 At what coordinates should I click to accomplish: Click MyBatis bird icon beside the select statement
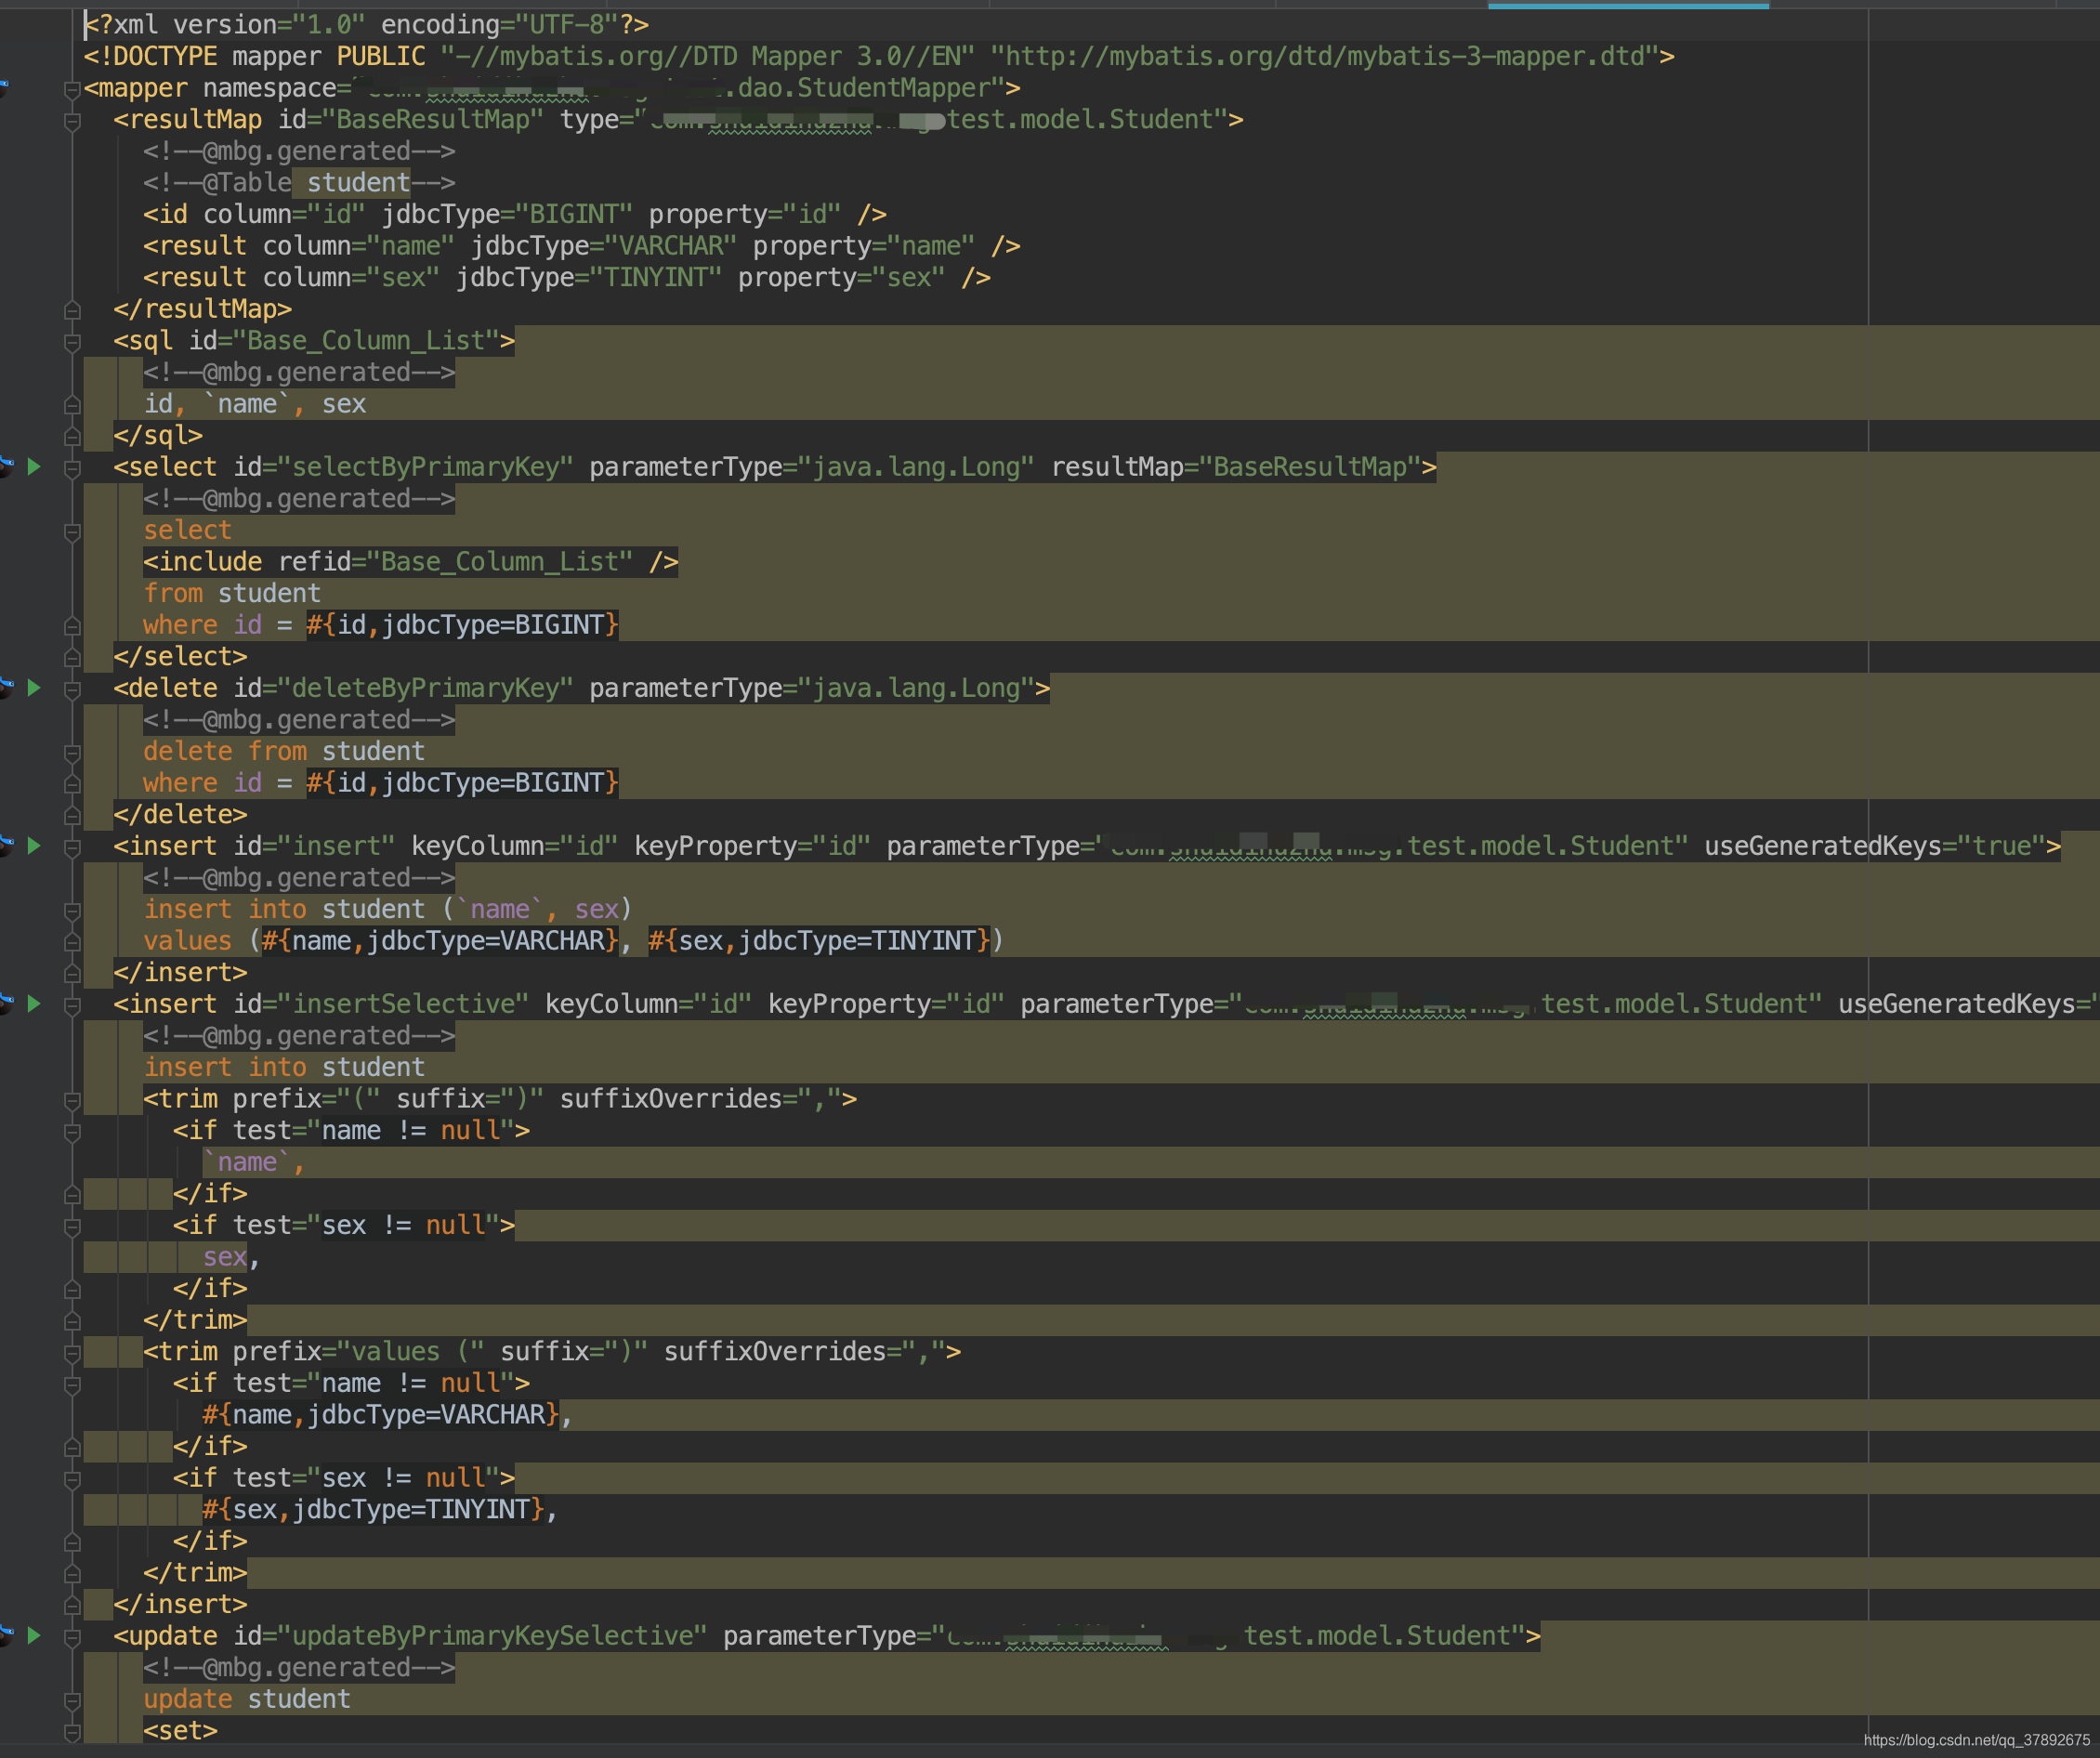point(6,466)
